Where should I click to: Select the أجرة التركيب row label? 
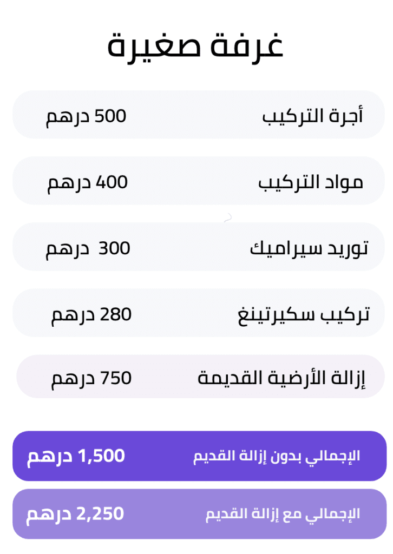[x=312, y=115]
